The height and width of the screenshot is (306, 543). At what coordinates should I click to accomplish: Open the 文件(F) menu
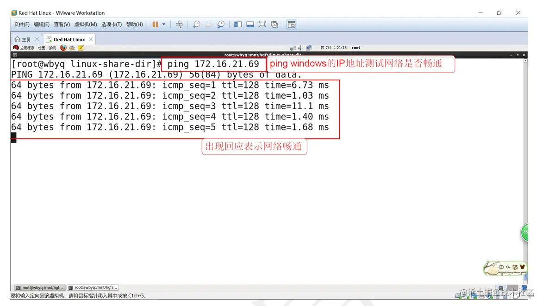pyautogui.click(x=21, y=24)
